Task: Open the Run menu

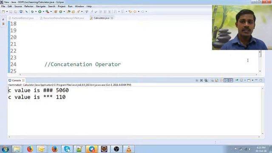Action: click(70, 6)
